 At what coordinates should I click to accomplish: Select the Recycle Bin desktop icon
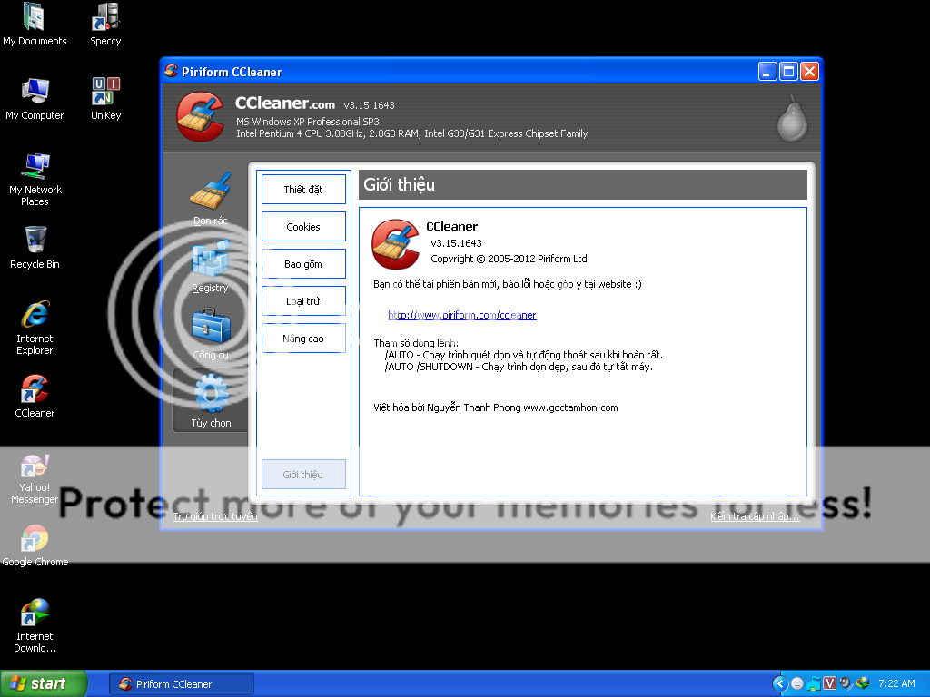pos(35,248)
